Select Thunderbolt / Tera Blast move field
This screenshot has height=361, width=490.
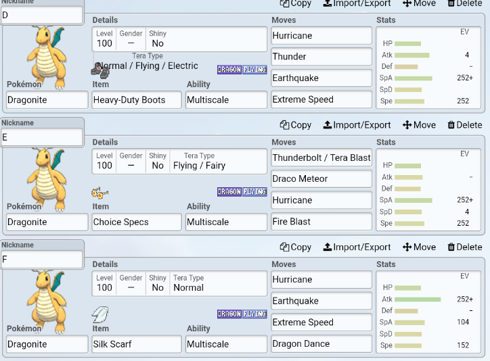321,158
